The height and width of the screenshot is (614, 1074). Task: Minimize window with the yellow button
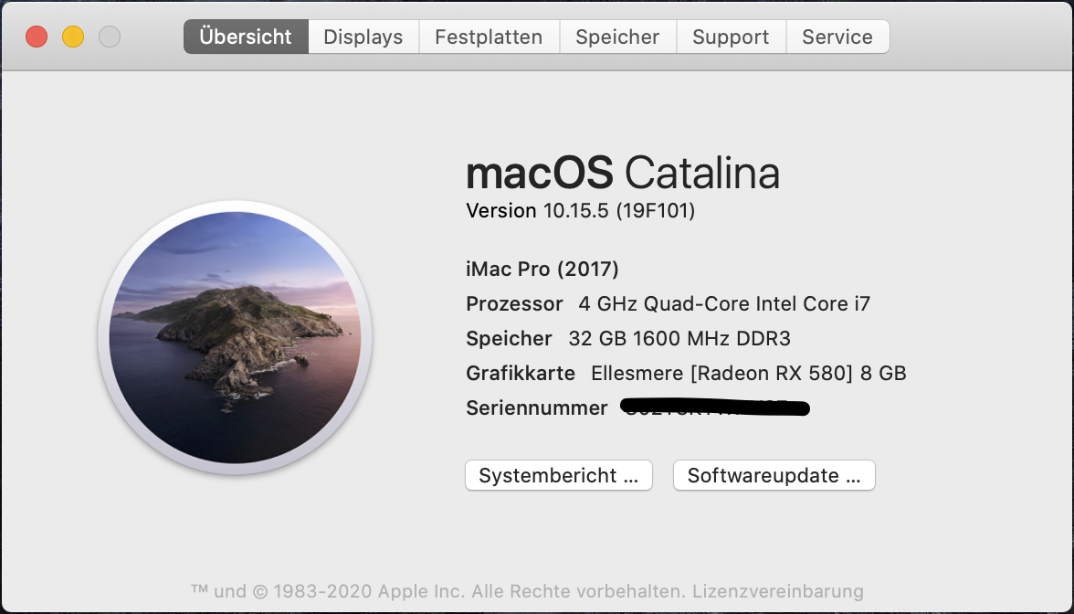73,37
